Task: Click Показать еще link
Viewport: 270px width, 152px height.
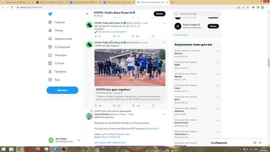Action: point(181,35)
